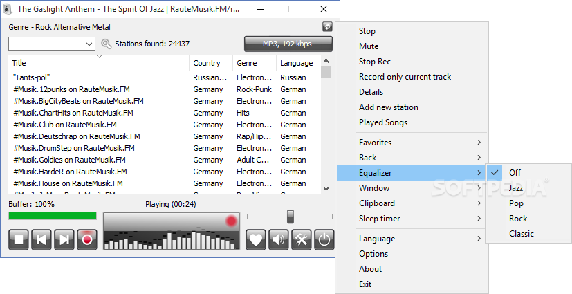
Task: Expand the Favorites submenu
Action: [412, 143]
